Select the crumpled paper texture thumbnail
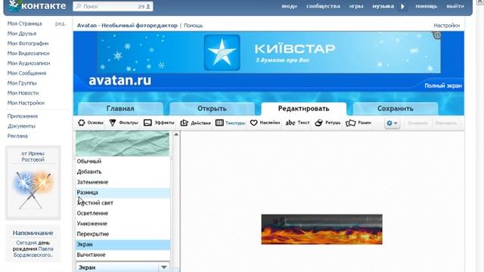This screenshot has height=272, width=484. click(123, 144)
